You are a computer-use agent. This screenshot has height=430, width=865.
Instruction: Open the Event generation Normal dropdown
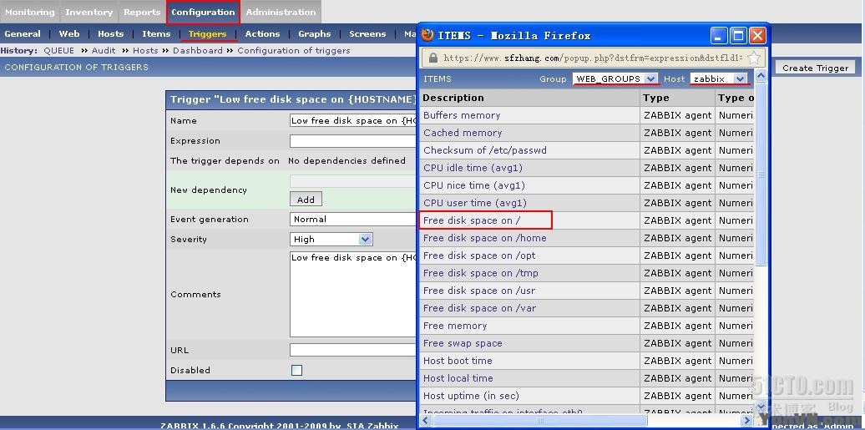353,219
